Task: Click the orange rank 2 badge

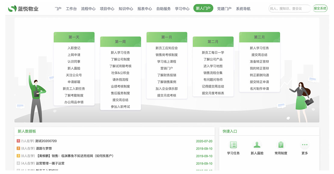Action: click(x=18, y=148)
